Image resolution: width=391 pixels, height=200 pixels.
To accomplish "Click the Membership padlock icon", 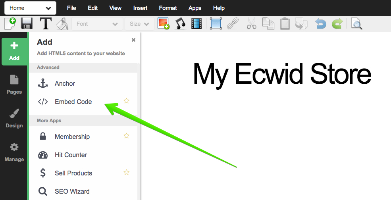I will [42, 136].
